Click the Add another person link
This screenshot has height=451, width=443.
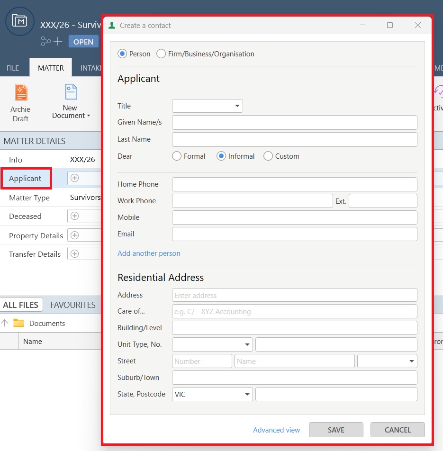click(x=149, y=253)
